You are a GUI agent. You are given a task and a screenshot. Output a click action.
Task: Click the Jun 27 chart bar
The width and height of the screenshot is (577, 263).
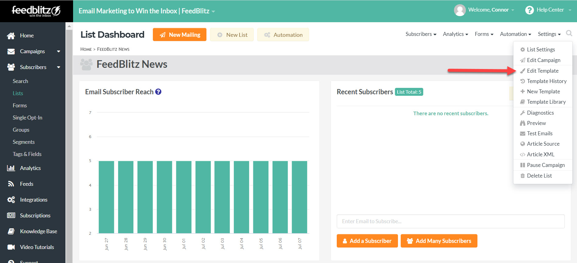pos(106,197)
